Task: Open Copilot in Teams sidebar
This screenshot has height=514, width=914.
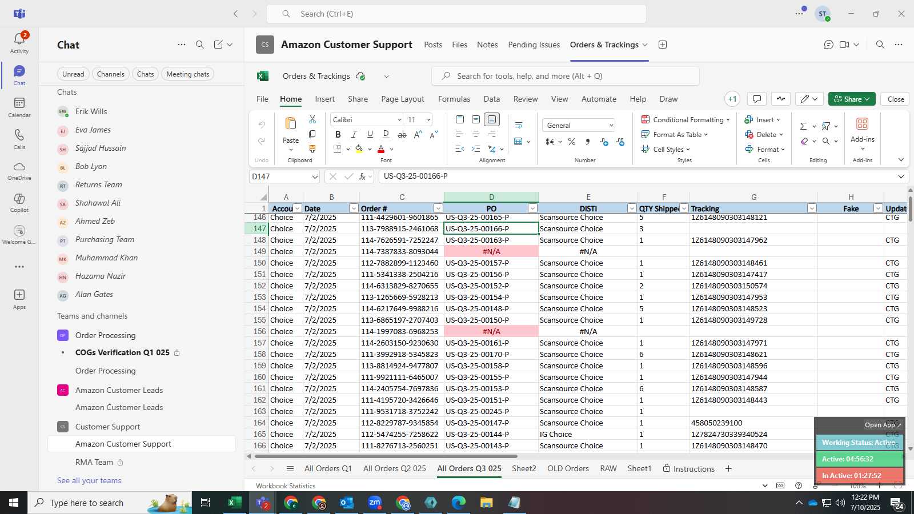Action: pos(19,203)
